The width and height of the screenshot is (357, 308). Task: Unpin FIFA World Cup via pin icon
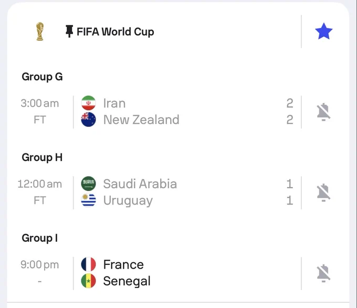[x=69, y=31]
